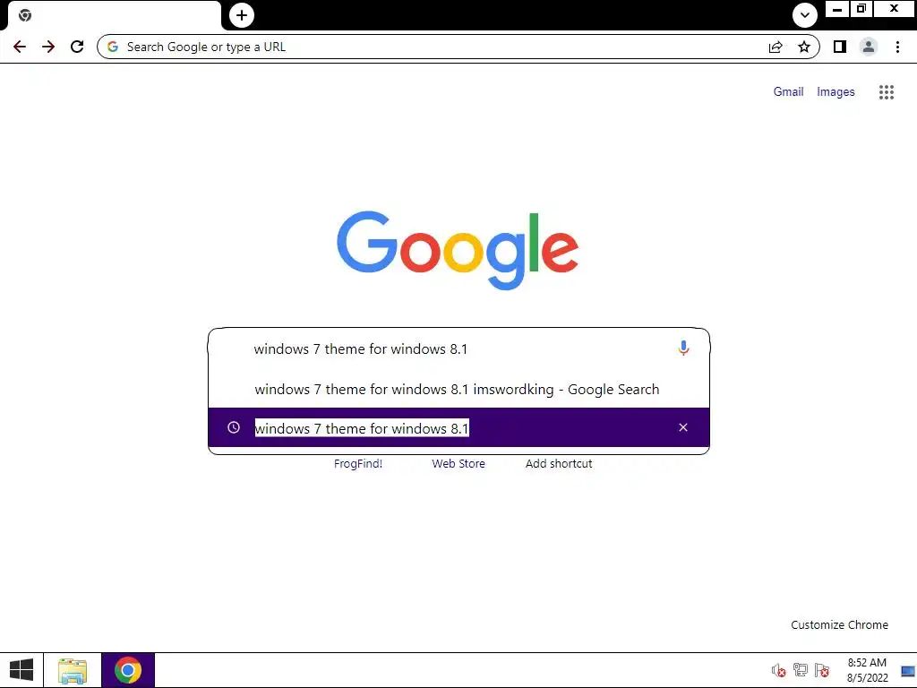
Task: Click the muted volume tray icon
Action: click(x=778, y=670)
